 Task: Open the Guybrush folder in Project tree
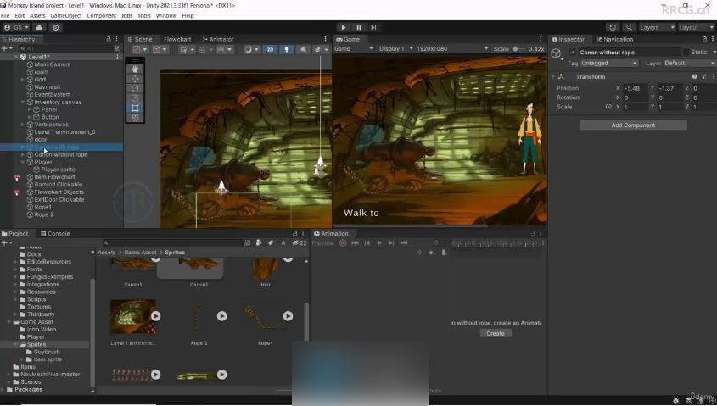(x=47, y=352)
